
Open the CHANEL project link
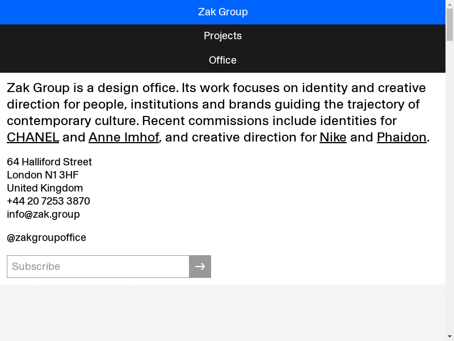(33, 137)
